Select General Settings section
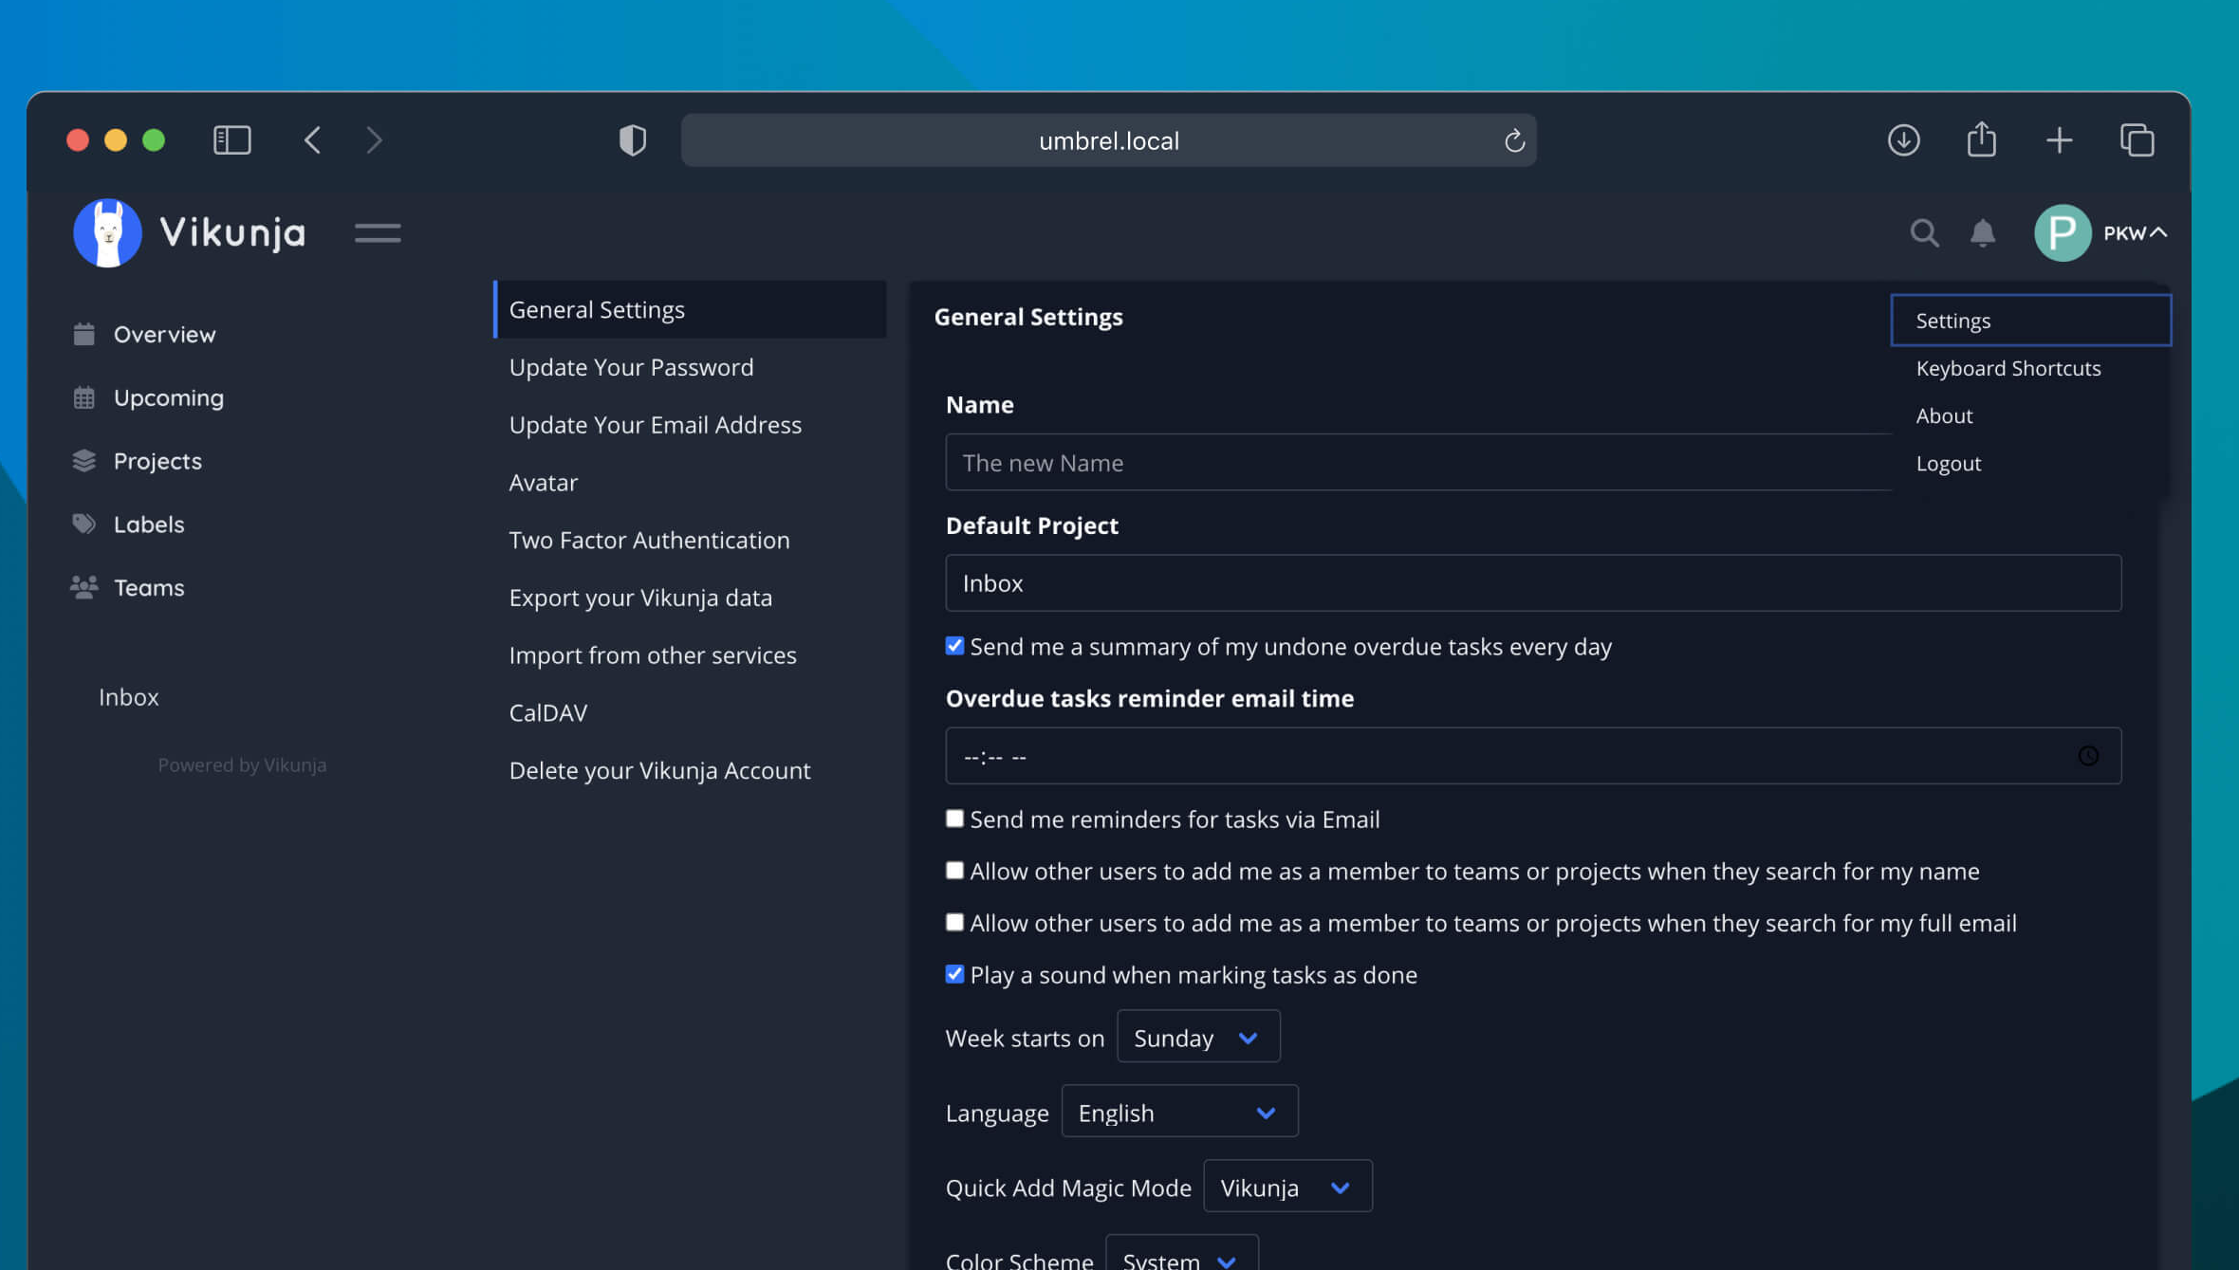The height and width of the screenshot is (1270, 2239). pos(690,309)
